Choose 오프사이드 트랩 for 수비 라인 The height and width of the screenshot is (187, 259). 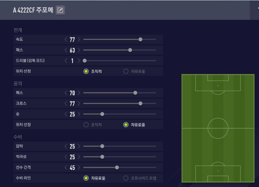tap(126, 178)
